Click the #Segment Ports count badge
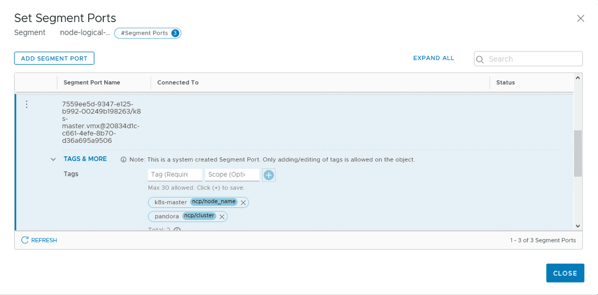Viewport: 598px width, 295px height. (x=148, y=33)
